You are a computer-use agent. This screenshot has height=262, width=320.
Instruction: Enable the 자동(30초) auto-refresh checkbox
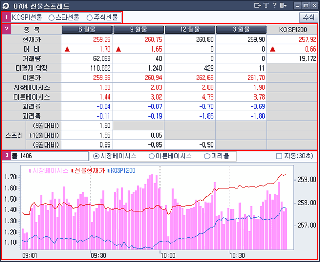point(279,155)
